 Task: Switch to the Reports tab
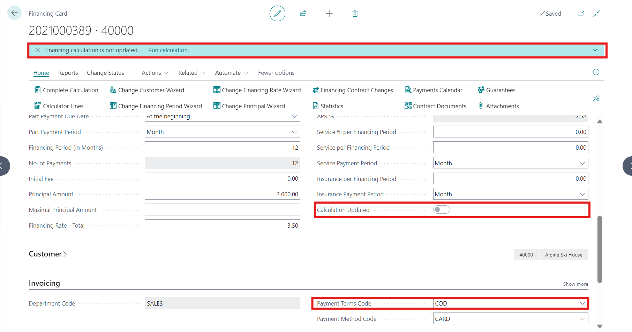click(x=68, y=73)
